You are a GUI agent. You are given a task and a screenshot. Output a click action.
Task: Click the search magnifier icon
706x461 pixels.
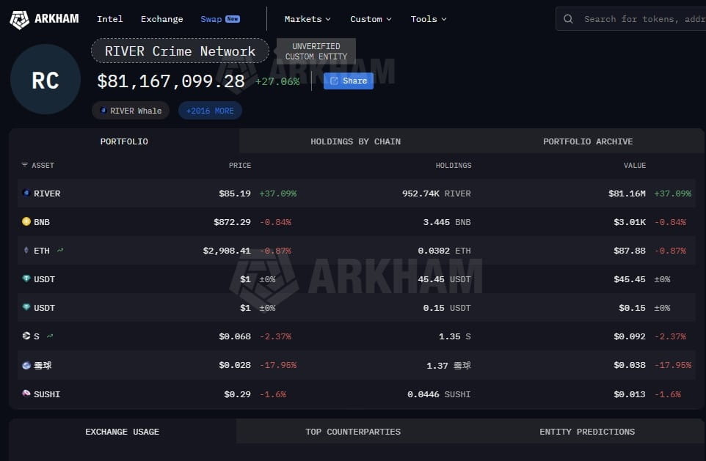coord(568,19)
